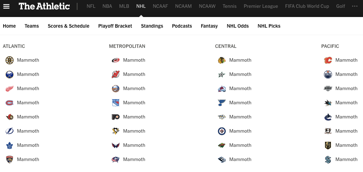Click the Tampa Bay Lightning logo

pyautogui.click(x=10, y=131)
